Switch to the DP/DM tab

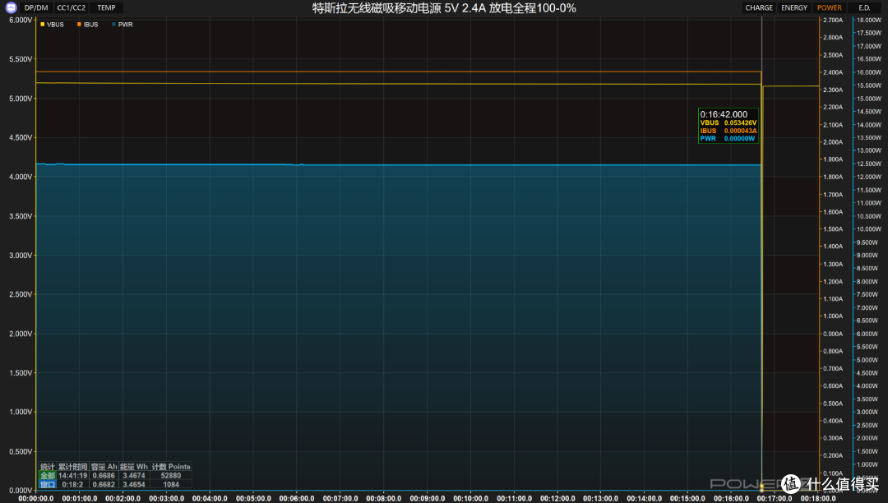click(36, 8)
